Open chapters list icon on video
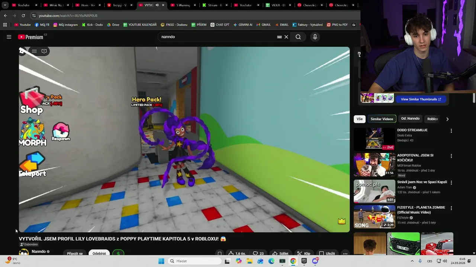 coord(34,51)
